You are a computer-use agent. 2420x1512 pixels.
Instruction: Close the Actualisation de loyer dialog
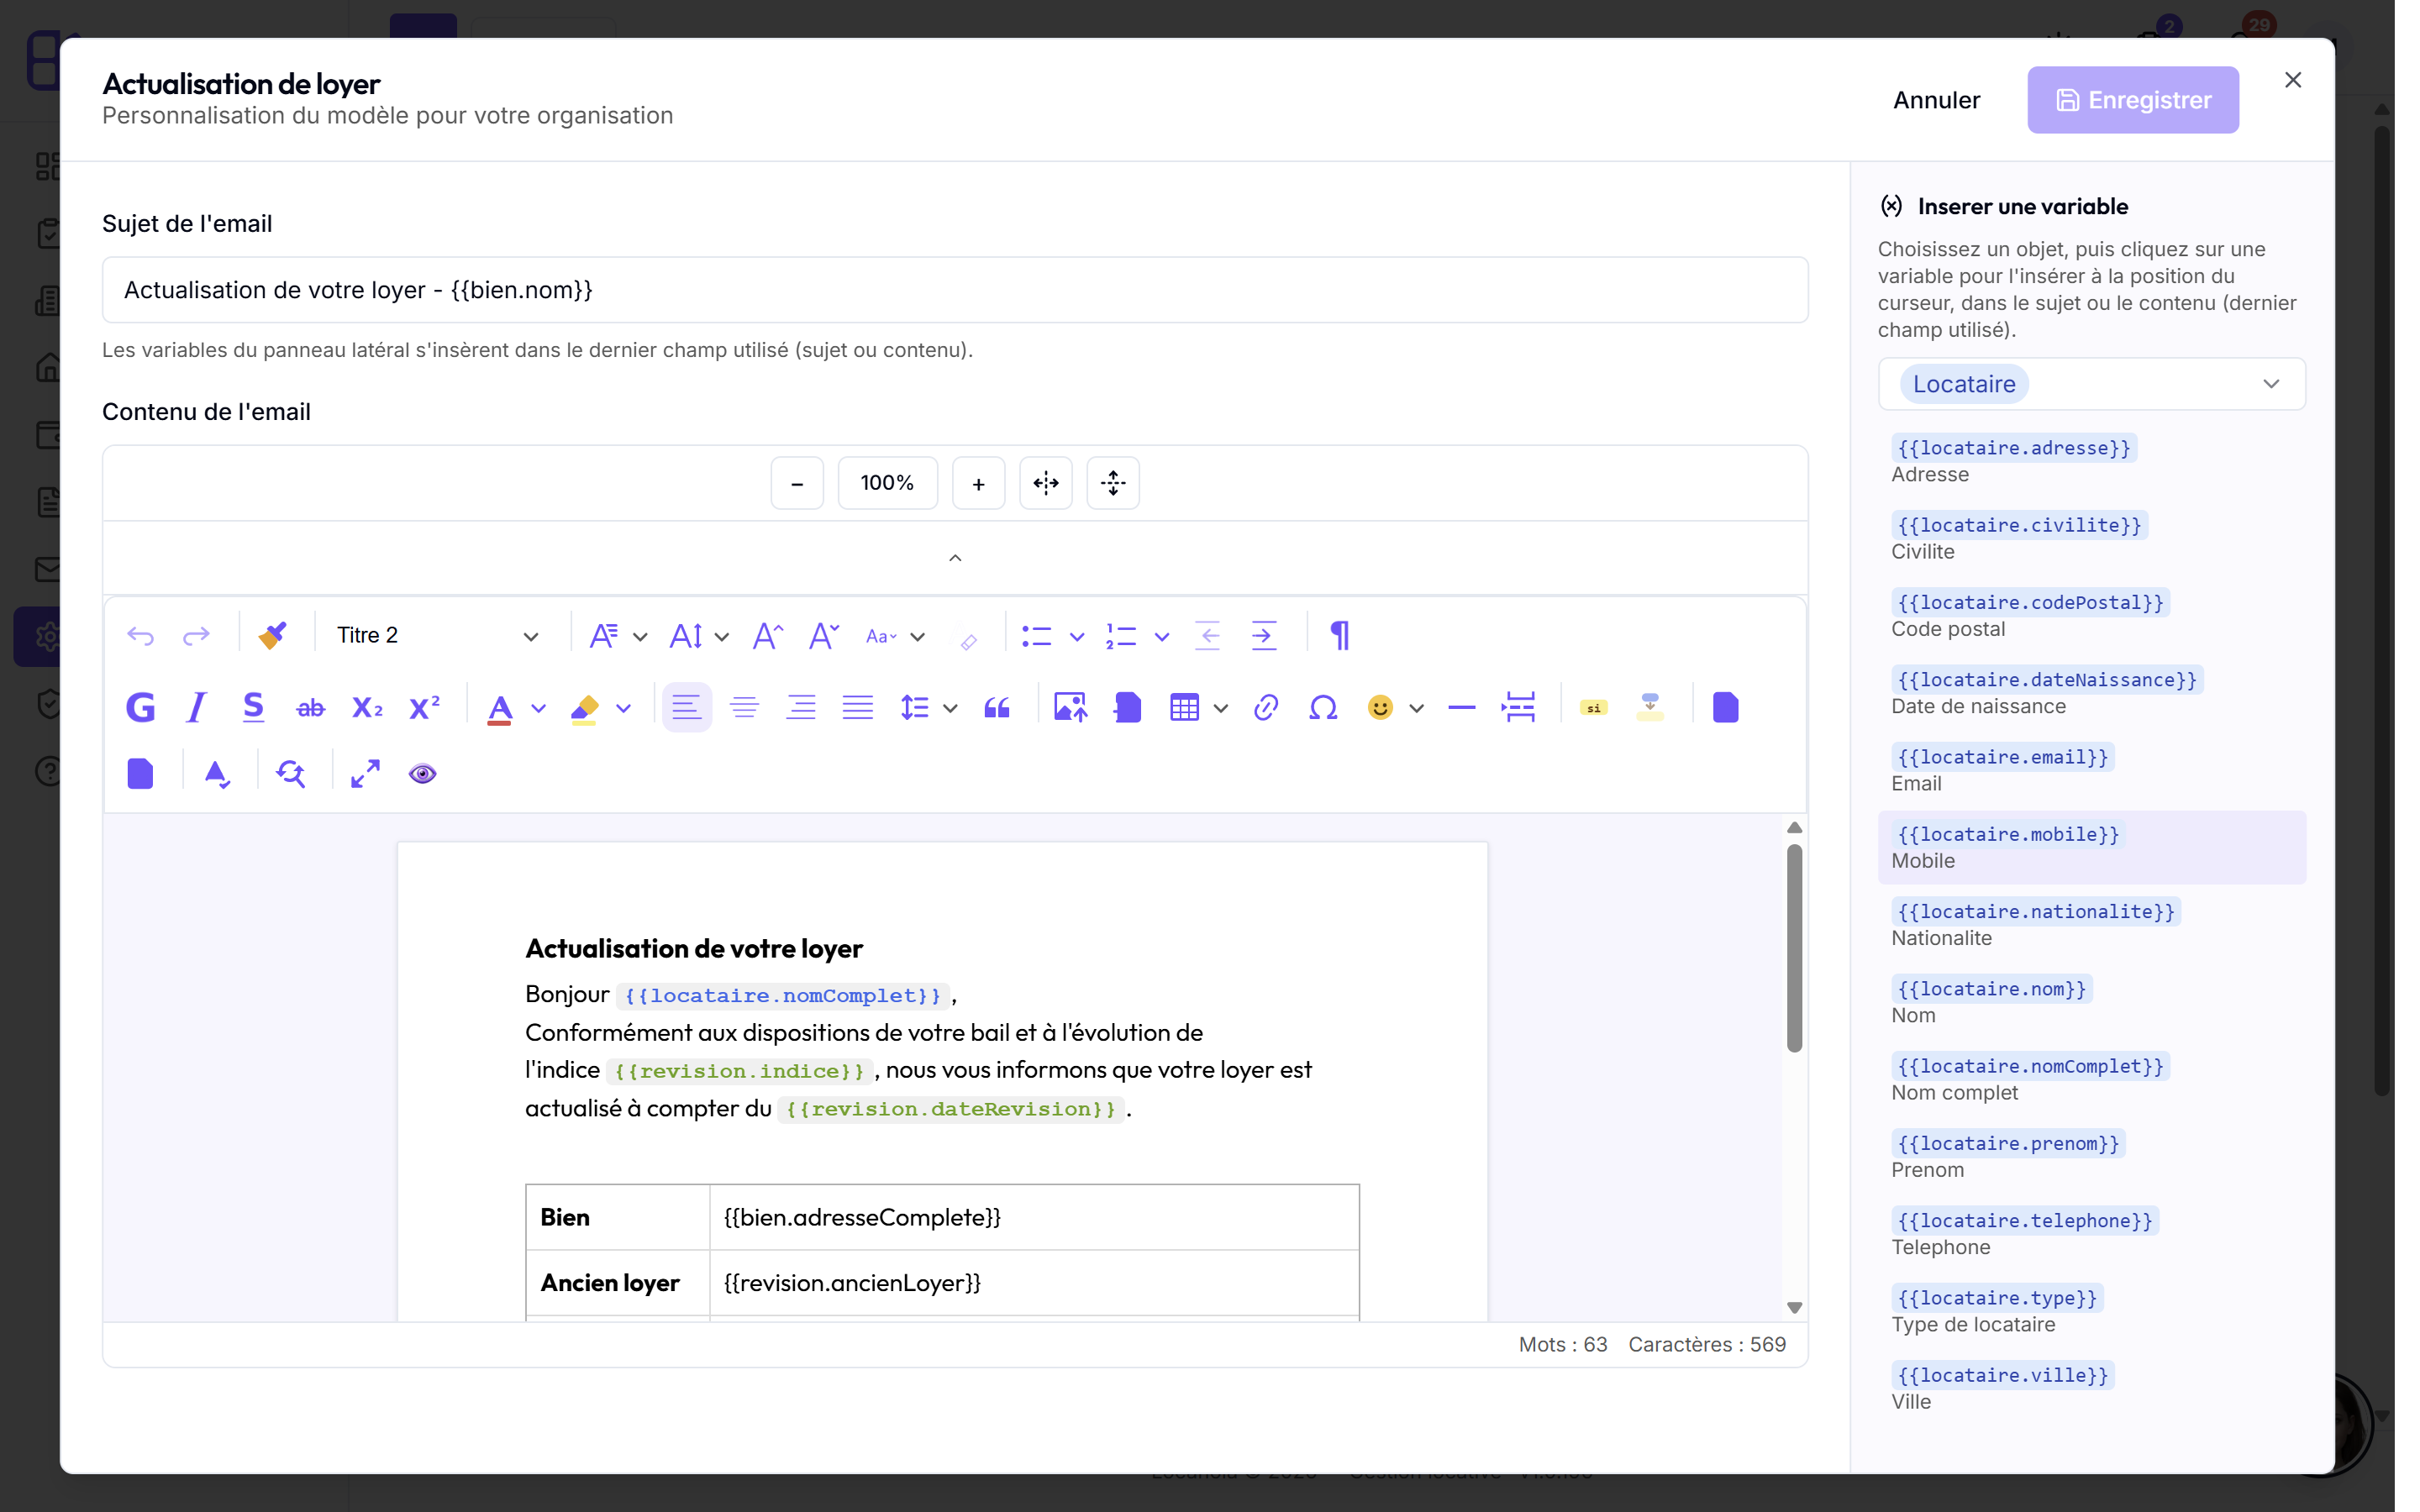[x=2293, y=80]
